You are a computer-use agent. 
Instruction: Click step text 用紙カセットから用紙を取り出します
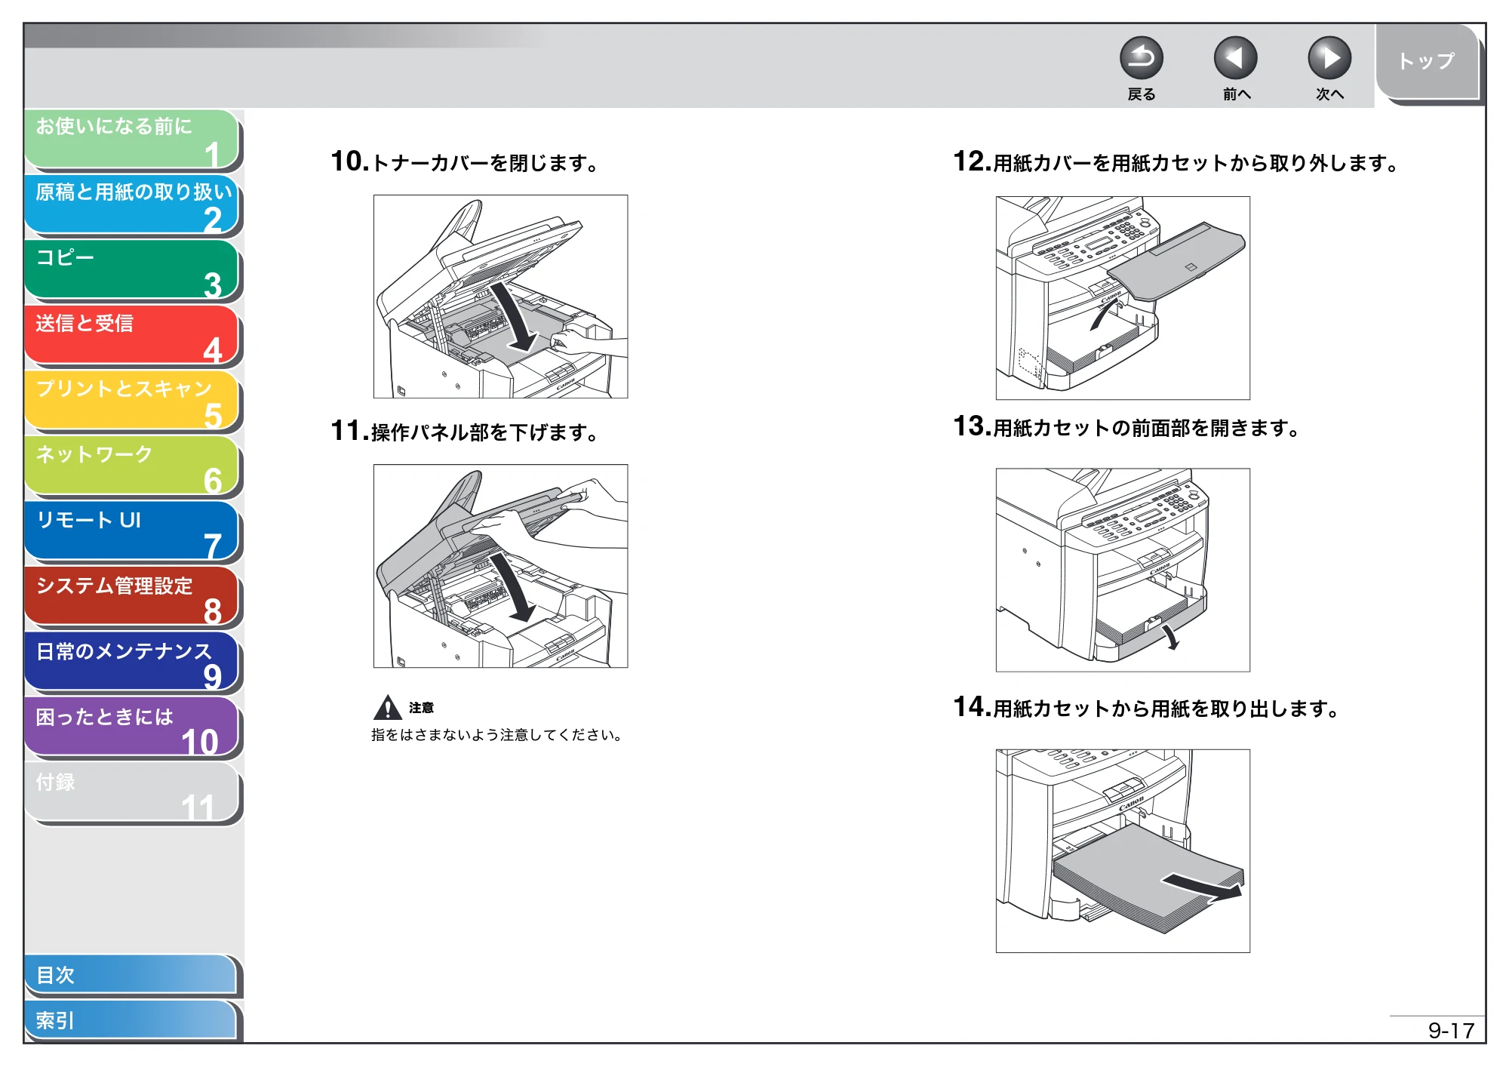click(x=1166, y=709)
